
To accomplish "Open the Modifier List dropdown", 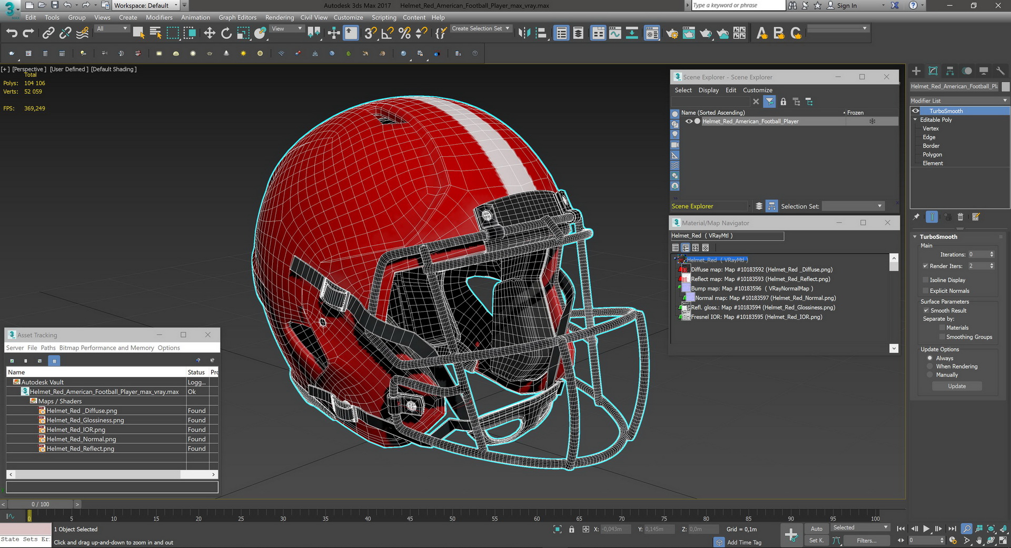I will [x=959, y=101].
